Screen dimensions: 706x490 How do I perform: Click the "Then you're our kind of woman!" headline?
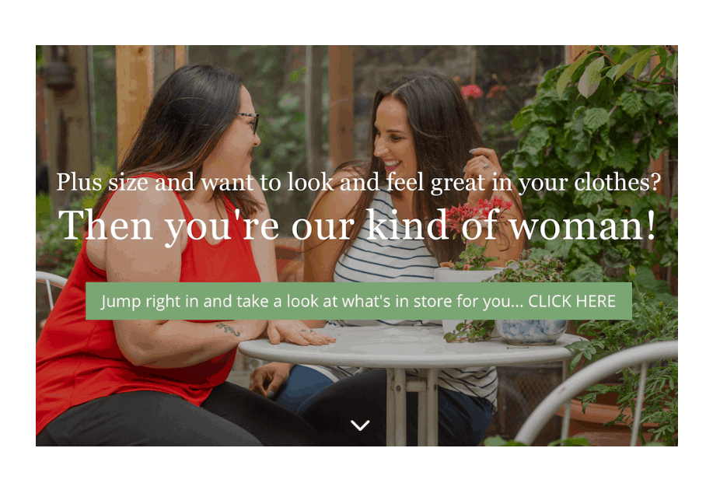coord(358,226)
